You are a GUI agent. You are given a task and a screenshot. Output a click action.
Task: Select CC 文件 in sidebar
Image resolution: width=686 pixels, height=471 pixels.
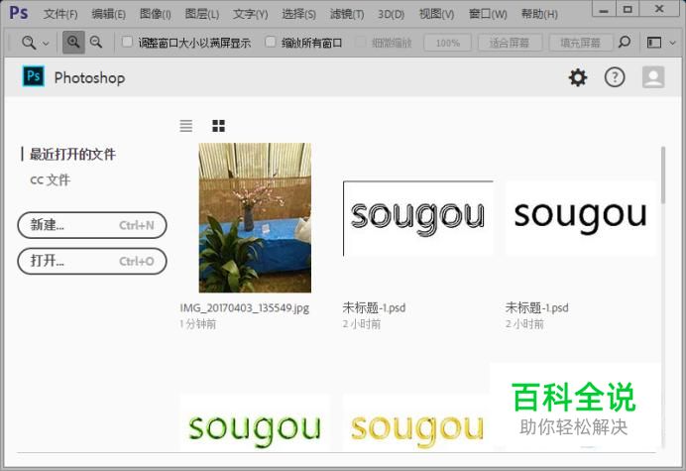click(x=51, y=179)
